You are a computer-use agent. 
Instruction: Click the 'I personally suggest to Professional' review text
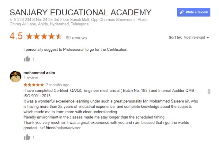tap(76, 49)
